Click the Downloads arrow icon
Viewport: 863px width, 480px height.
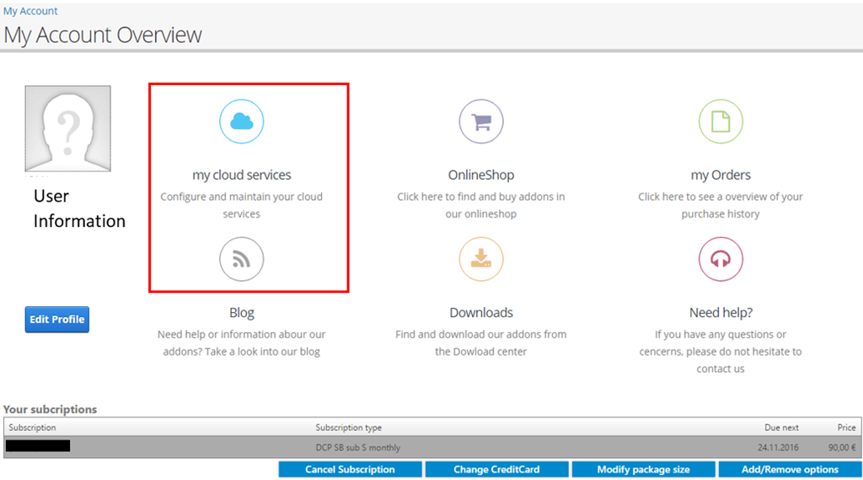point(481,259)
